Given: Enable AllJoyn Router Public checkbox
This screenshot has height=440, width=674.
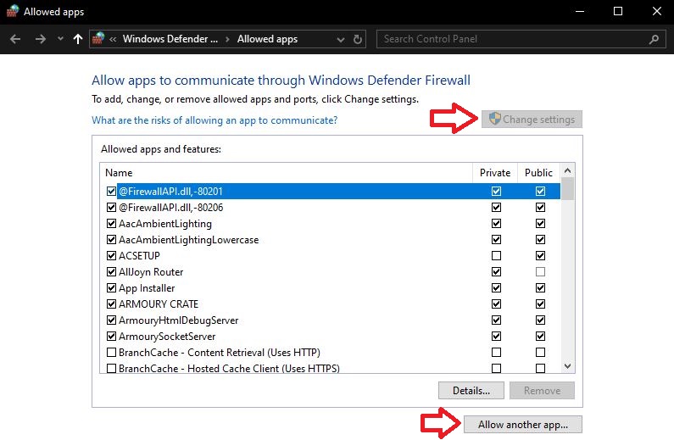Looking at the screenshot, I should point(540,272).
